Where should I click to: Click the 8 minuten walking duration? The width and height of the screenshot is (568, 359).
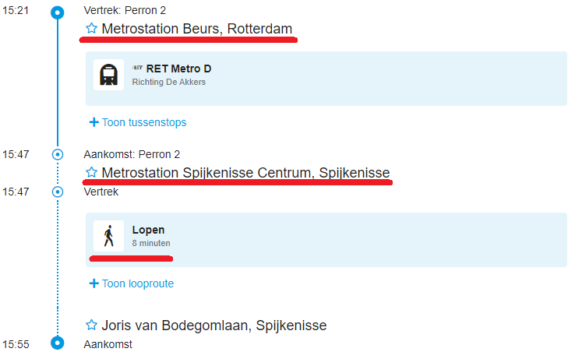tap(151, 243)
